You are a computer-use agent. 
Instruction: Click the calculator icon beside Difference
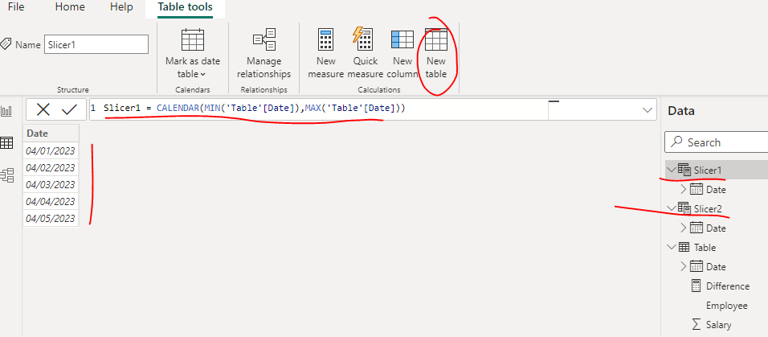tap(696, 286)
